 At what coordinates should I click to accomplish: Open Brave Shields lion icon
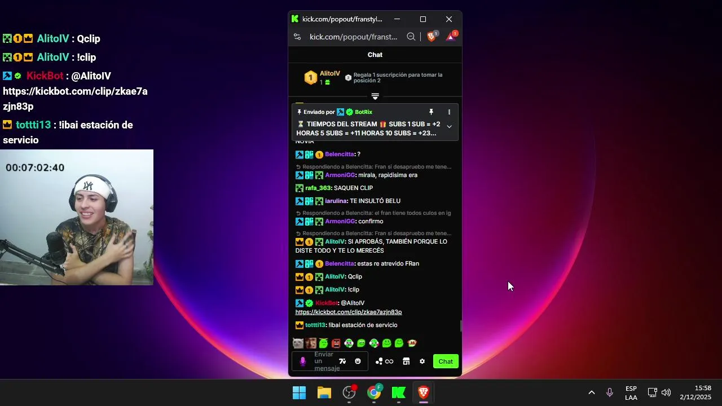[432, 36]
